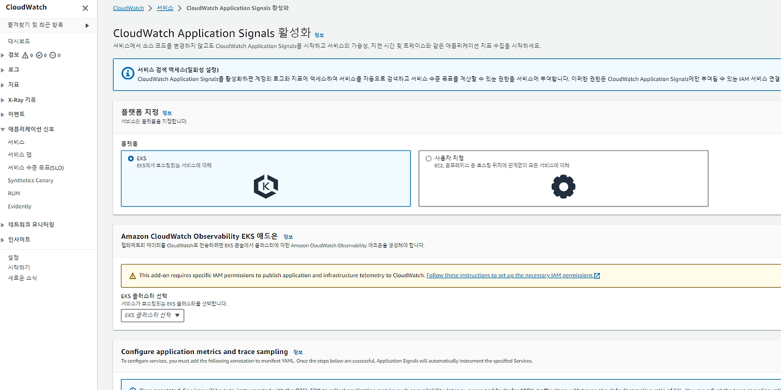Open 서비스 under 애플리케이션 신호
The width and height of the screenshot is (781, 390).
click(16, 142)
